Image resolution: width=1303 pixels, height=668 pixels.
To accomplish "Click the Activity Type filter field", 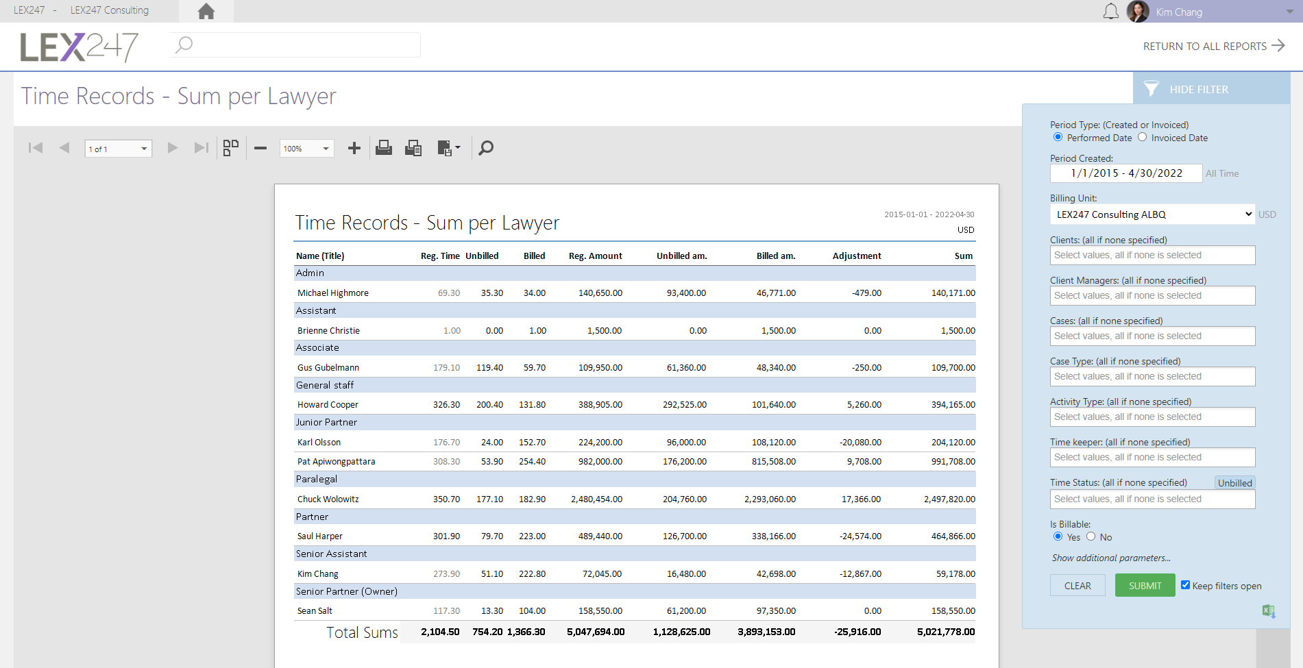I will (x=1152, y=417).
